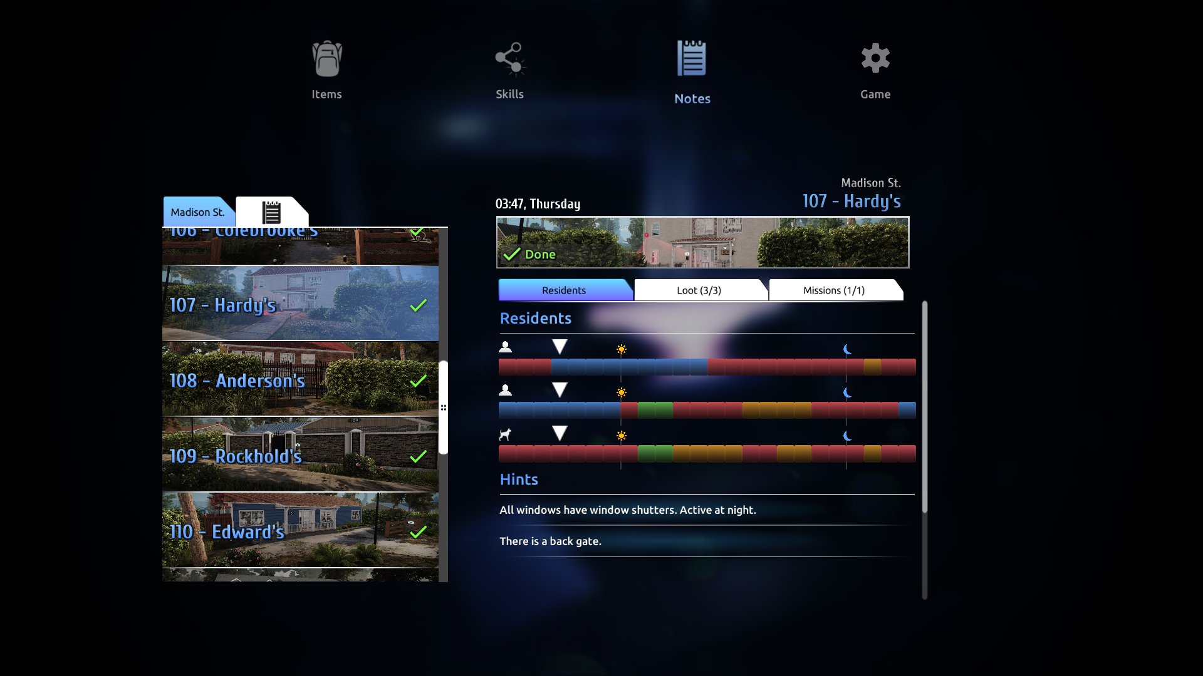Open the Game settings panel
1203x676 pixels.
[x=875, y=70]
